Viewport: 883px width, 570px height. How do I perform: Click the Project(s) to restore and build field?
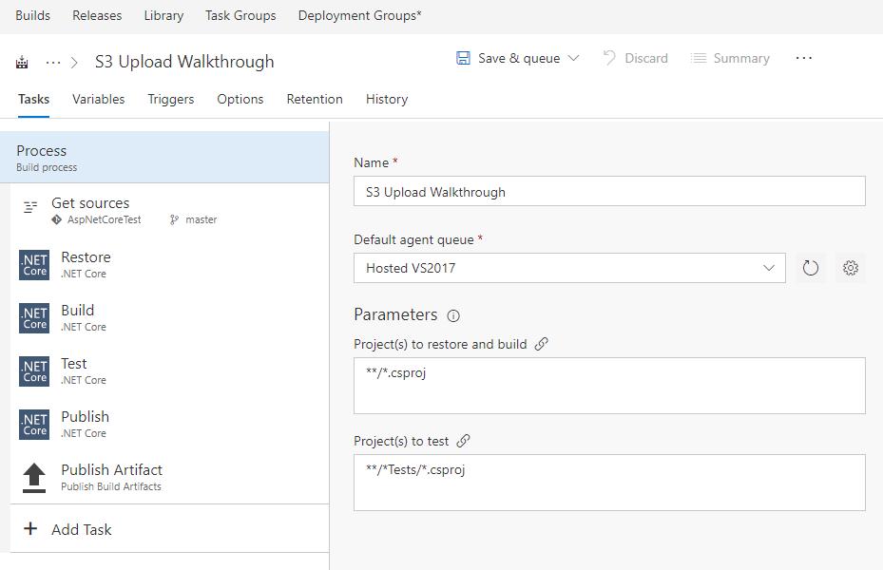point(609,386)
